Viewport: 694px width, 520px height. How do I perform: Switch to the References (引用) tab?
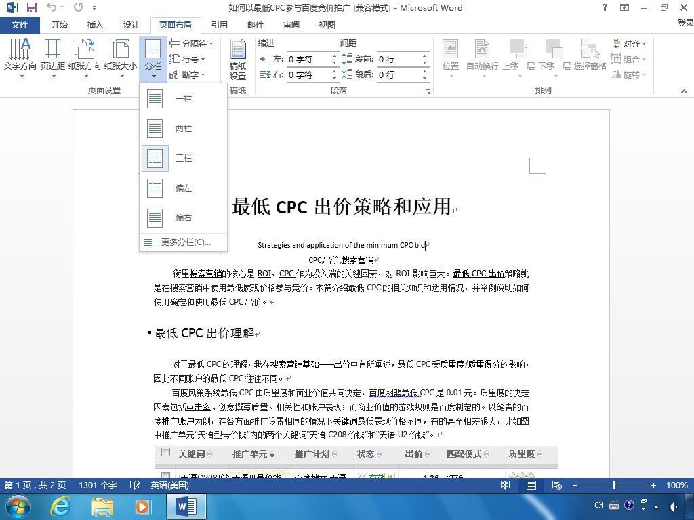click(219, 25)
